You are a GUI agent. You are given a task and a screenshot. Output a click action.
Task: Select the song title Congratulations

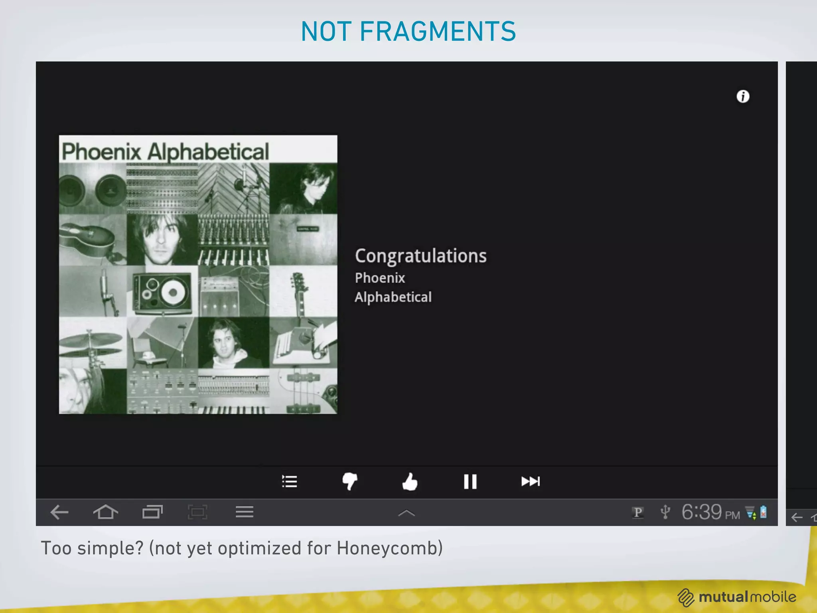pos(421,256)
